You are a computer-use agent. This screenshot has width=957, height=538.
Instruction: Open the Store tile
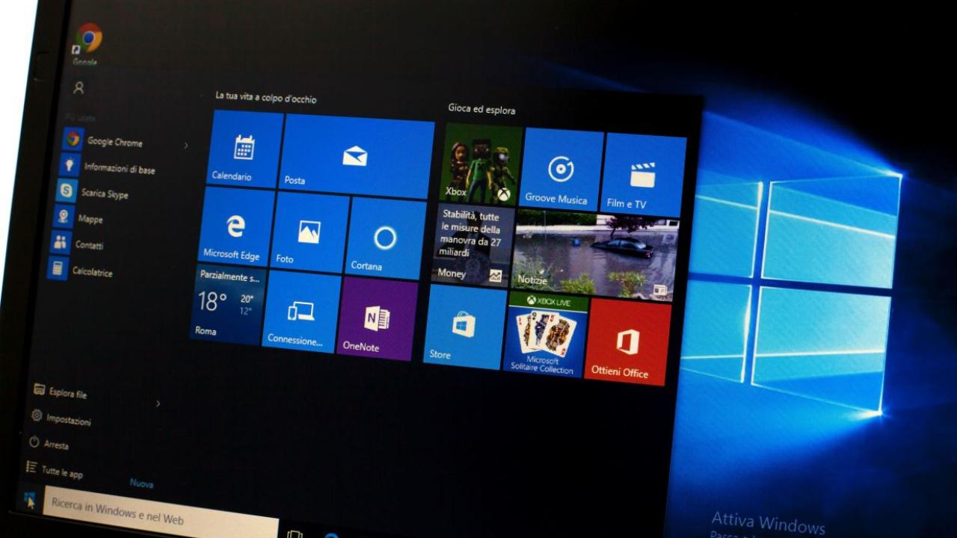coord(465,327)
